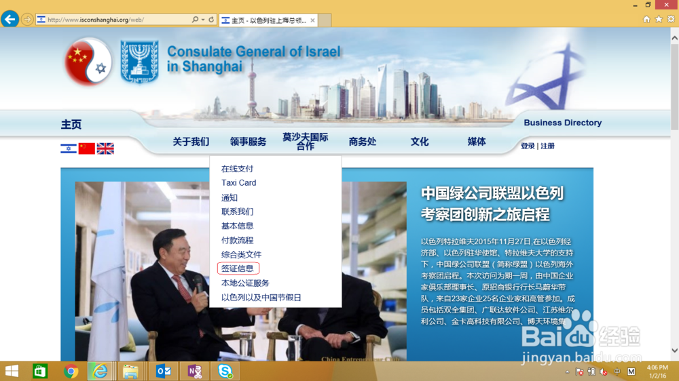Select 综合类文件 from the dropdown
Screen dimensions: 679x381
tap(241, 255)
